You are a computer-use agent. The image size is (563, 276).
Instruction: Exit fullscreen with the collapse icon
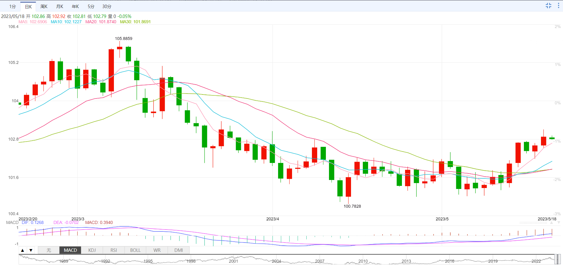(x=548, y=6)
